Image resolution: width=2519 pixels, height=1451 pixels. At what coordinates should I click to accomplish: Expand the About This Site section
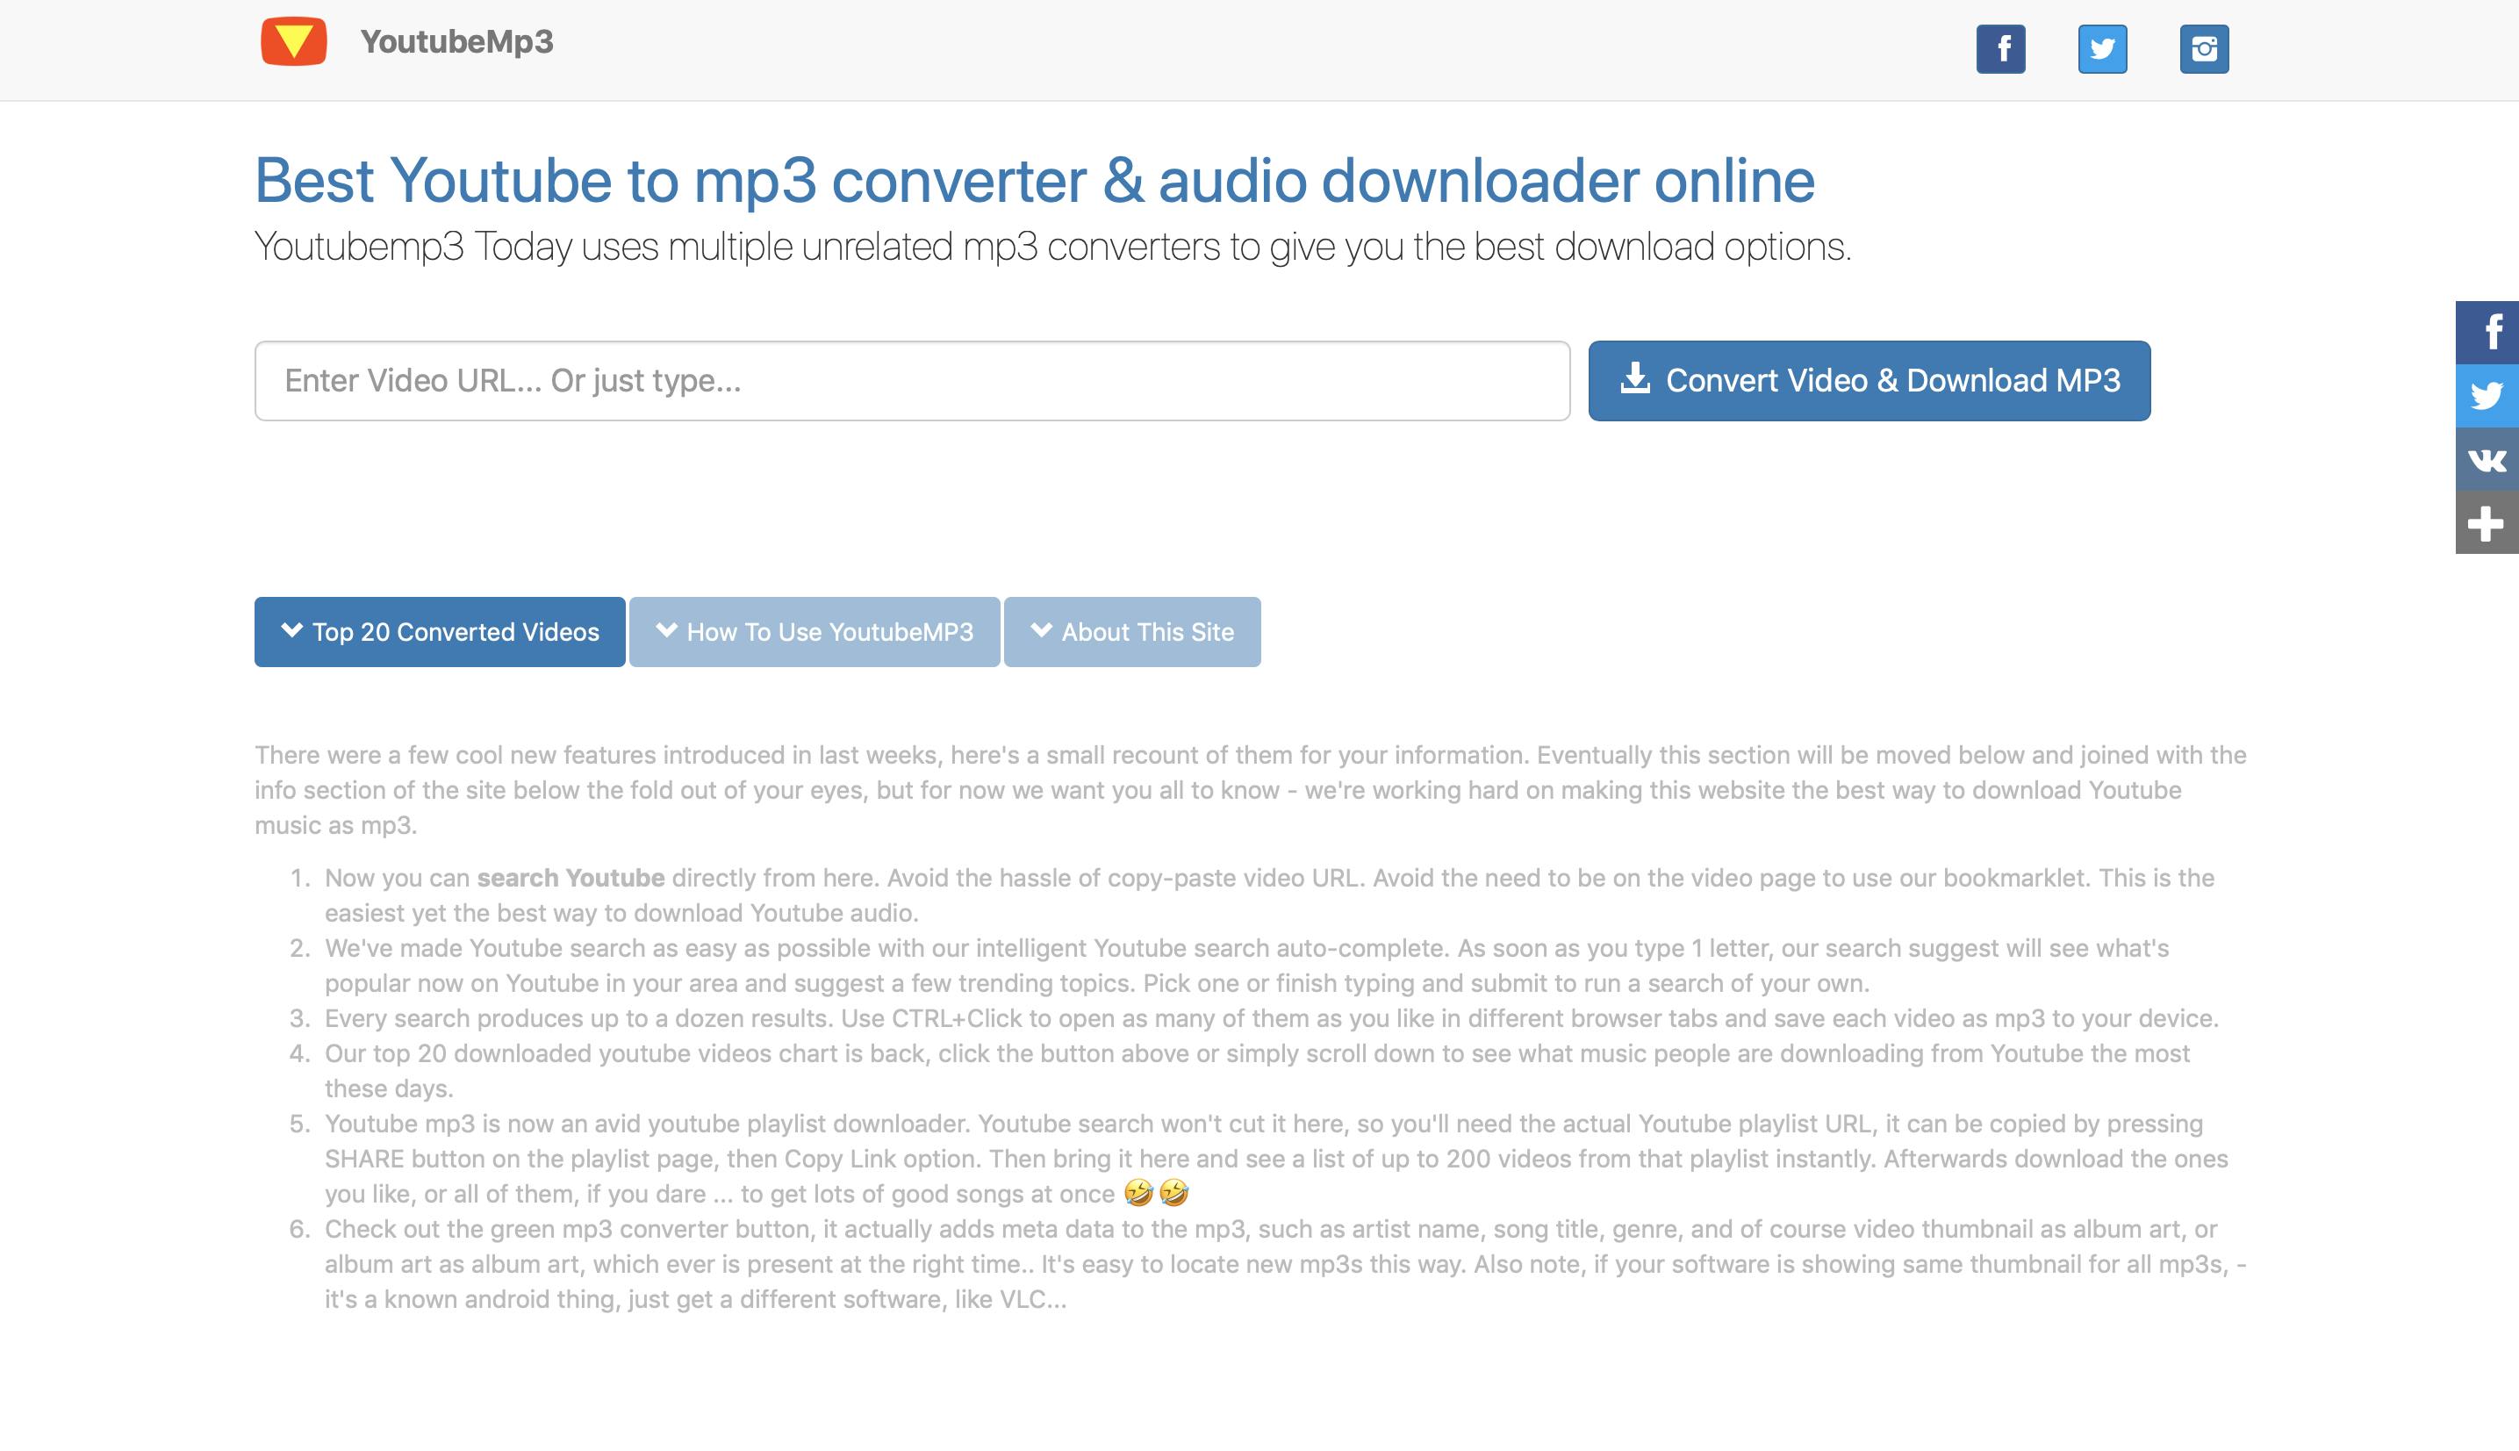pos(1133,631)
